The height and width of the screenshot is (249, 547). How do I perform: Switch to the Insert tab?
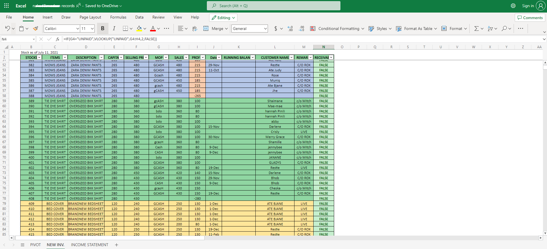point(48,17)
